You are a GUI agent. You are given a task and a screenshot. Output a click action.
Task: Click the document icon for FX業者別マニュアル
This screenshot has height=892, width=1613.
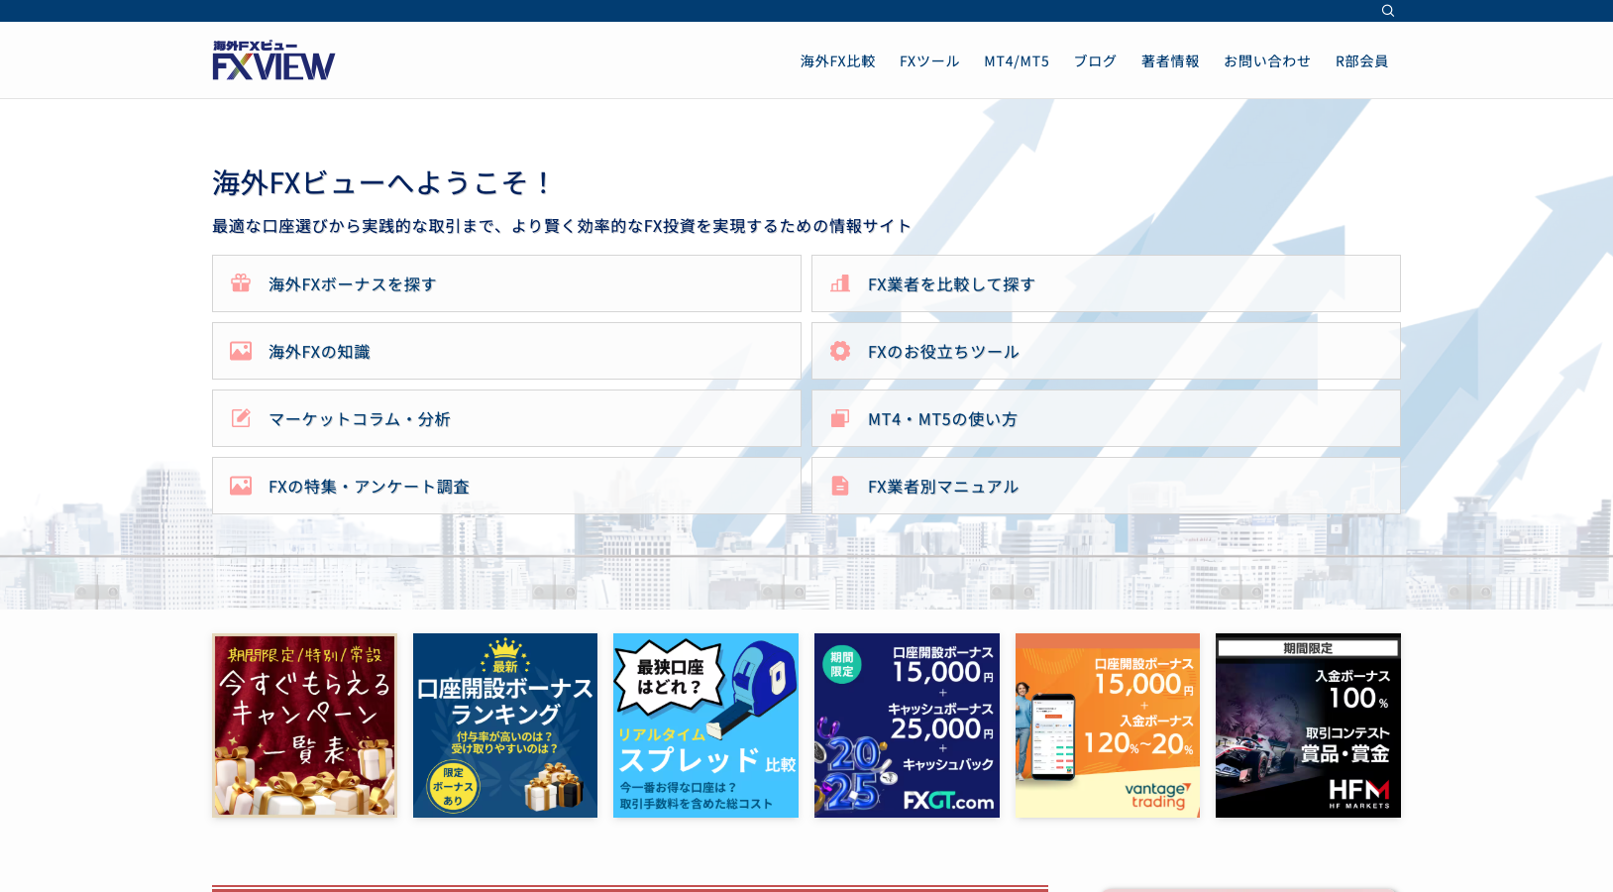pos(840,486)
